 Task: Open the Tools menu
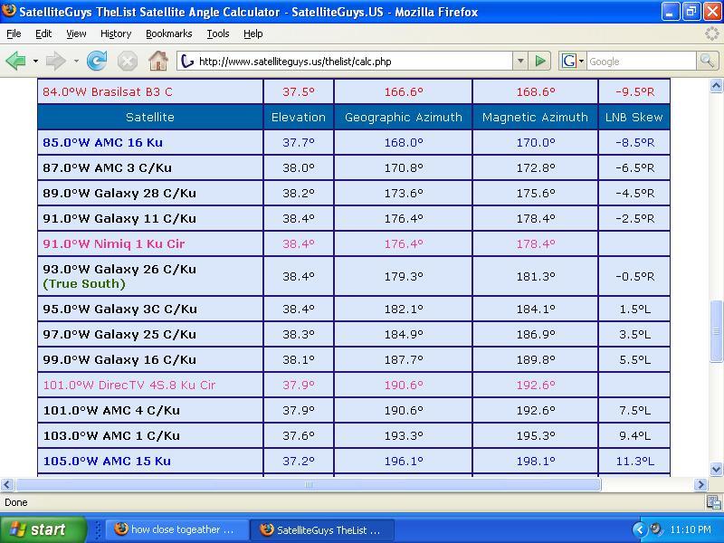coord(218,33)
